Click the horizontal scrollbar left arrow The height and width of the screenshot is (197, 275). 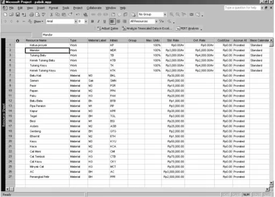coord(8,189)
